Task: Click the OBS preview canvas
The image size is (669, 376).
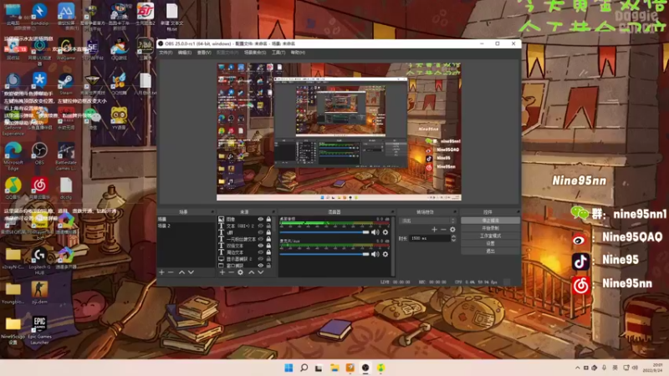Action: pos(339,132)
